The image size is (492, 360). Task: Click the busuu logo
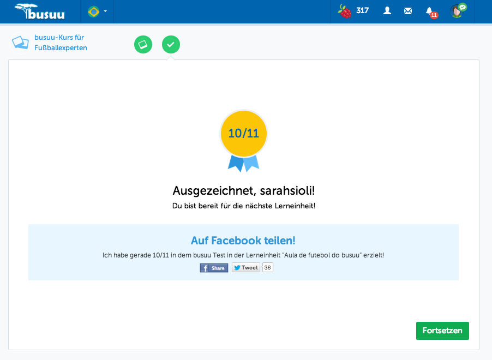pos(40,11)
